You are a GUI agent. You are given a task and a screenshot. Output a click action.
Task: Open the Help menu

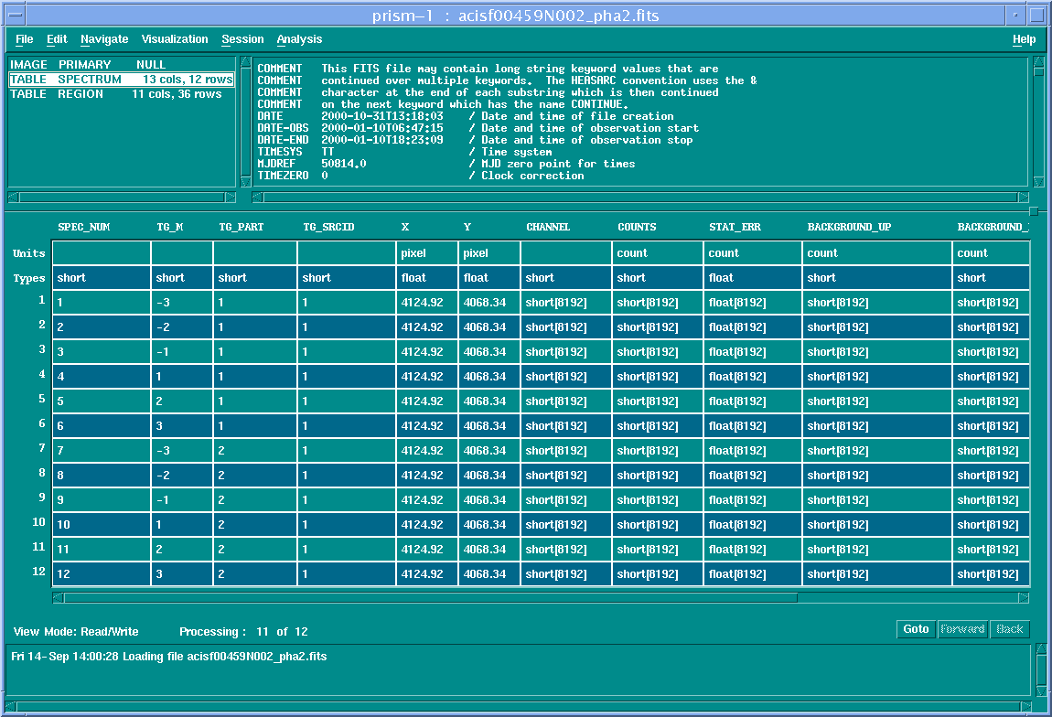[x=1024, y=39]
